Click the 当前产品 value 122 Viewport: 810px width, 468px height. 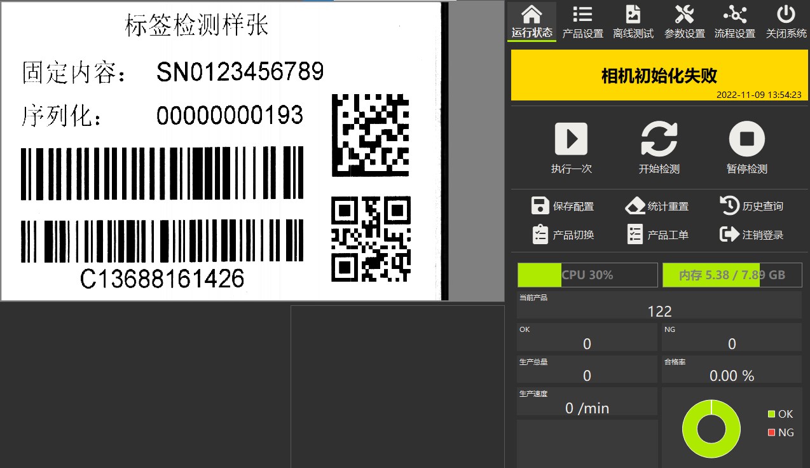click(x=659, y=311)
